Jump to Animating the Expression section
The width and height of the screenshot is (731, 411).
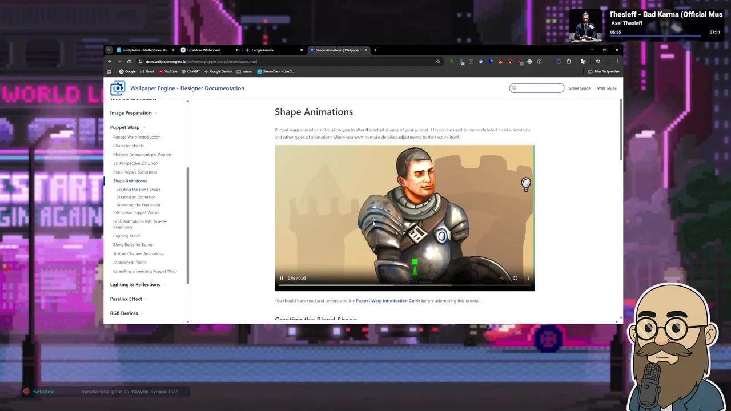tap(138, 205)
